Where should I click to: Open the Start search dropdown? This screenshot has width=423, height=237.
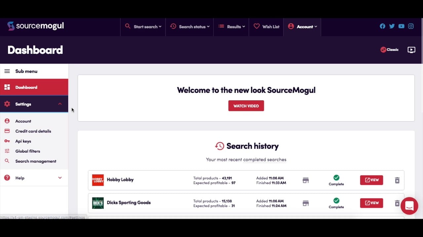click(x=143, y=27)
